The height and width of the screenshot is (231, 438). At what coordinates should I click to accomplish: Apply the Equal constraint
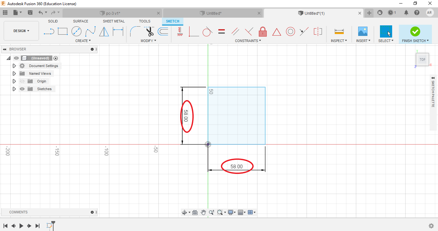pos(221,31)
